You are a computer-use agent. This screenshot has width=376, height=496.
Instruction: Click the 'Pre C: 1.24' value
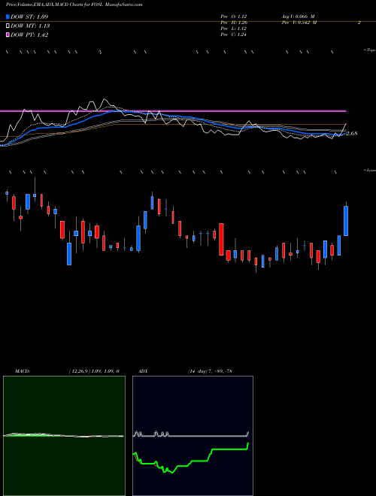(234, 35)
